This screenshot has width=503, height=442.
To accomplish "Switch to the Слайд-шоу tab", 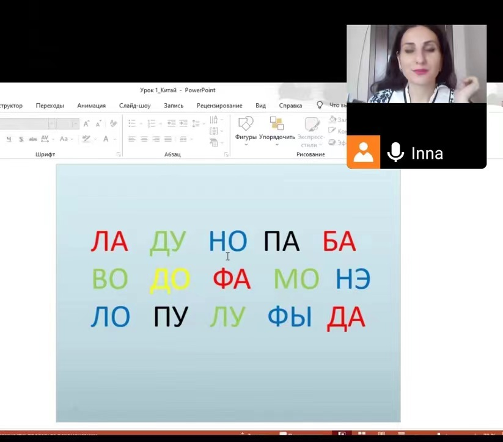I will click(x=134, y=106).
